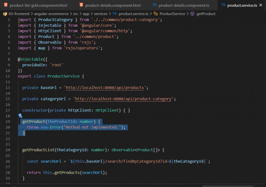
Task: Click method cube icon in breadcrumb
Action: [x=192, y=14]
